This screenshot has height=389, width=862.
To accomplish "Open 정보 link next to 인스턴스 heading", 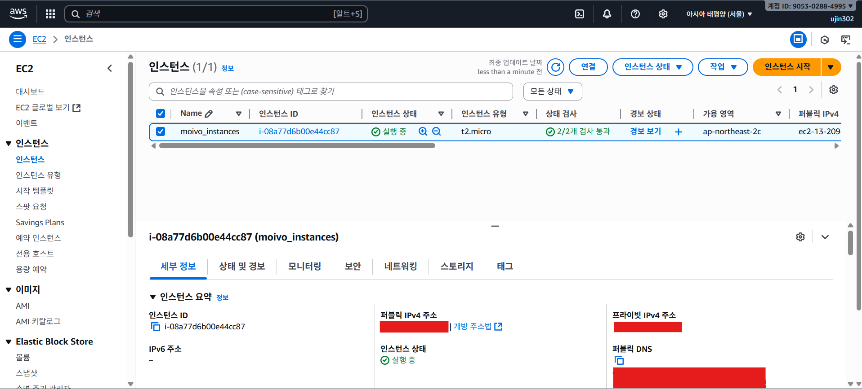I will click(228, 68).
